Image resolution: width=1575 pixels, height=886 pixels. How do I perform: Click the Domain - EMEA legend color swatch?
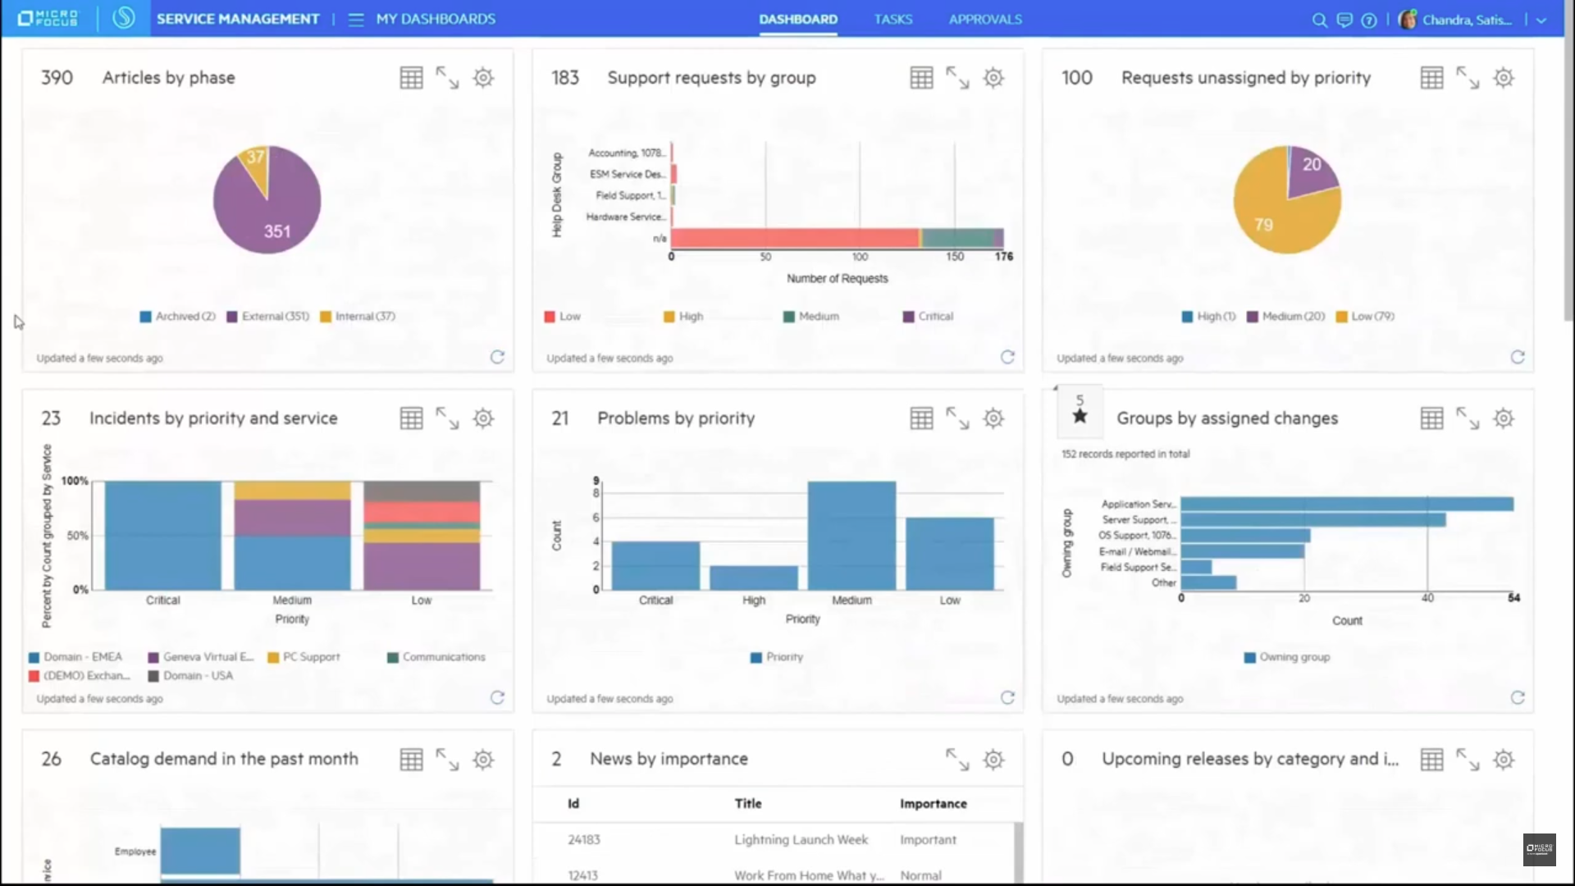tap(34, 657)
